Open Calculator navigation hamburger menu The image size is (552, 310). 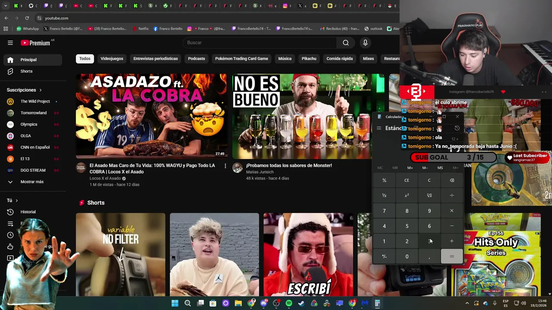[379, 128]
